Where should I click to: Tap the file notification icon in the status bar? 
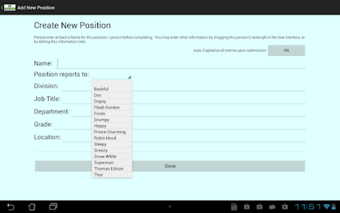point(234,206)
